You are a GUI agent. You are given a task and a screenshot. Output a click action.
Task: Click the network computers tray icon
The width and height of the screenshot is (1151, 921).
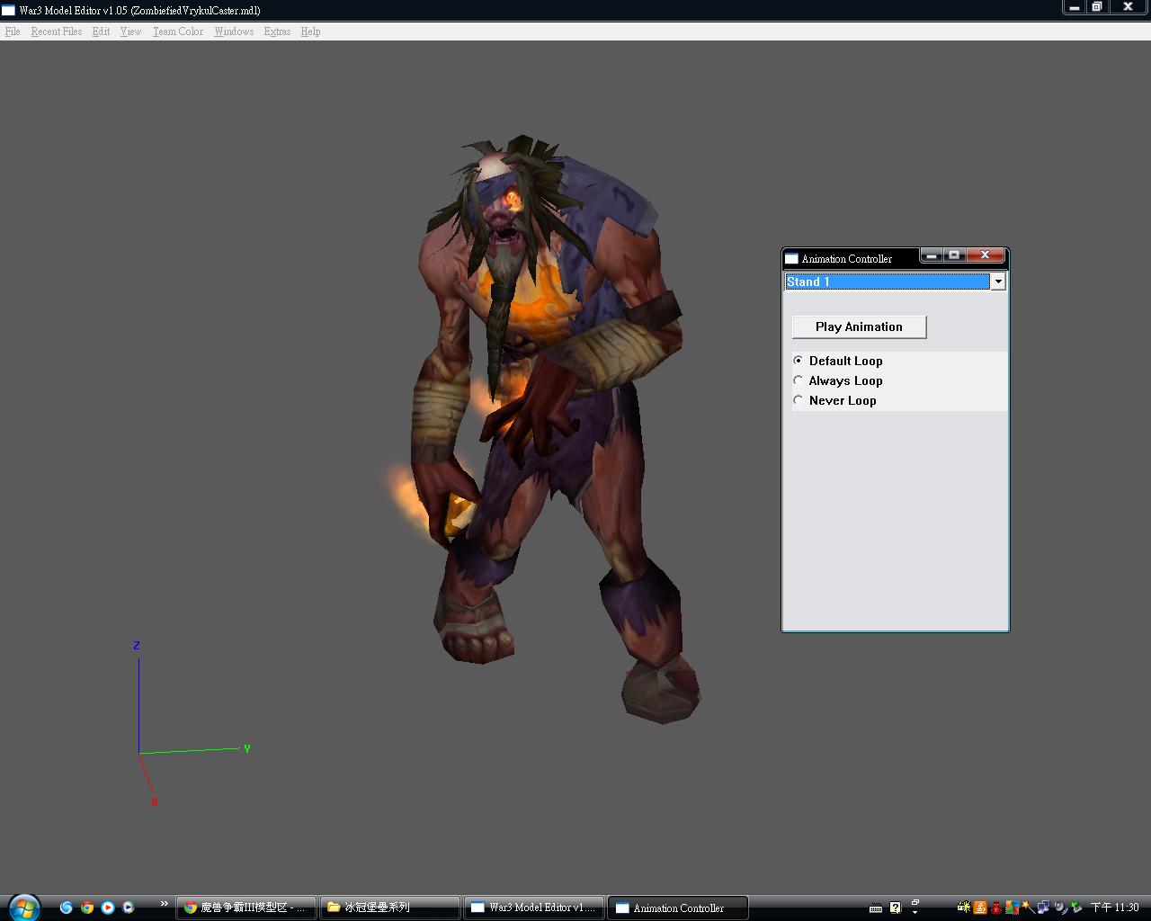click(x=1043, y=908)
